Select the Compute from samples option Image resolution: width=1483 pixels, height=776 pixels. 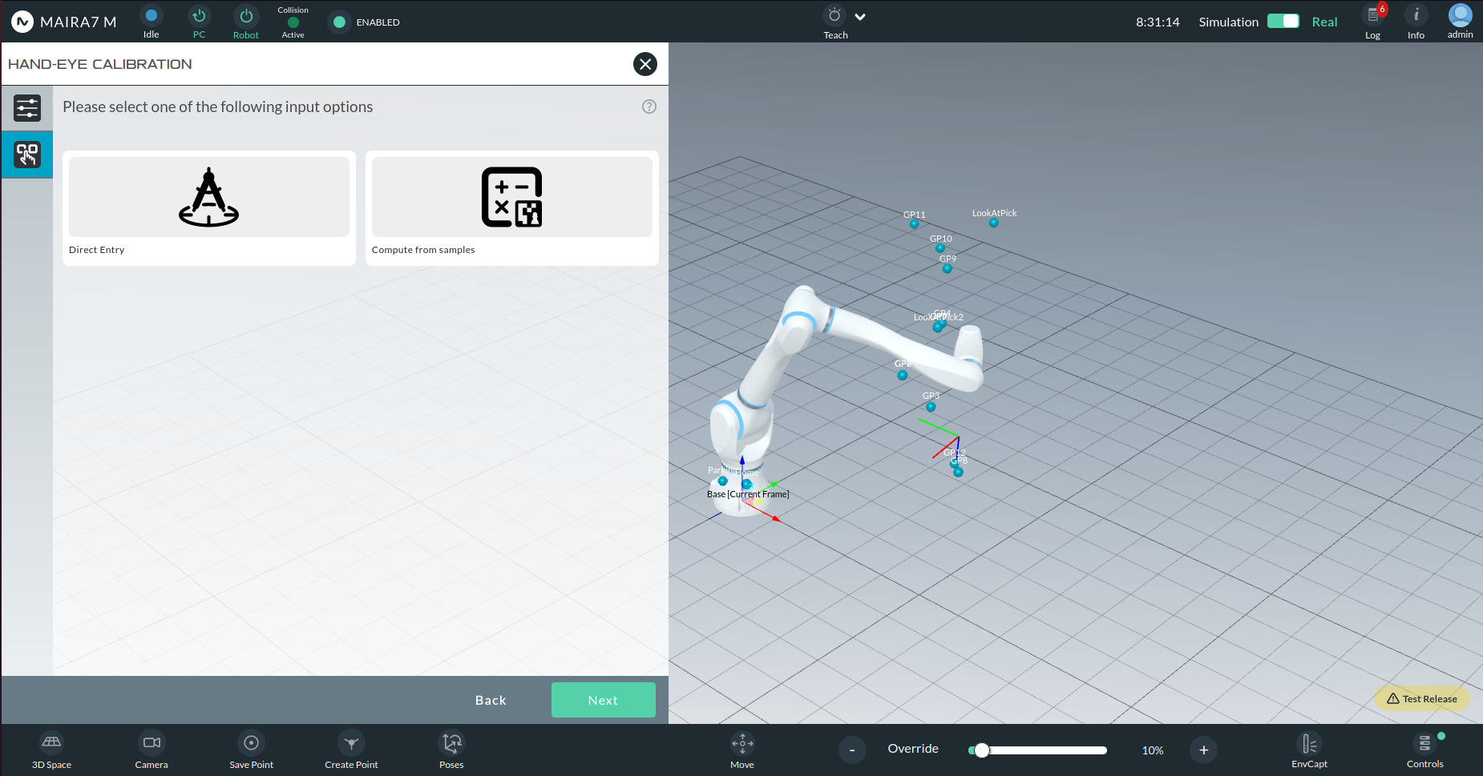click(x=512, y=208)
